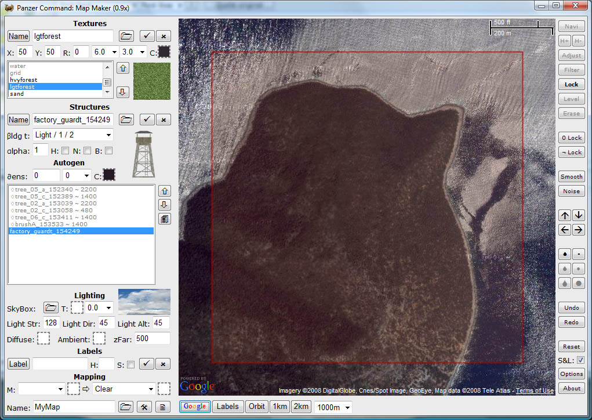Image resolution: width=592 pixels, height=420 pixels.
Task: Click the up arrow shift button
Action: pyautogui.click(x=565, y=215)
